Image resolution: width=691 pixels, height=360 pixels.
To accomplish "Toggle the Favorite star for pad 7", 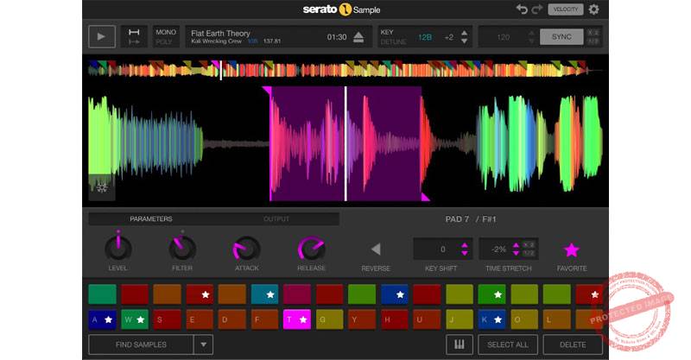I will (571, 250).
